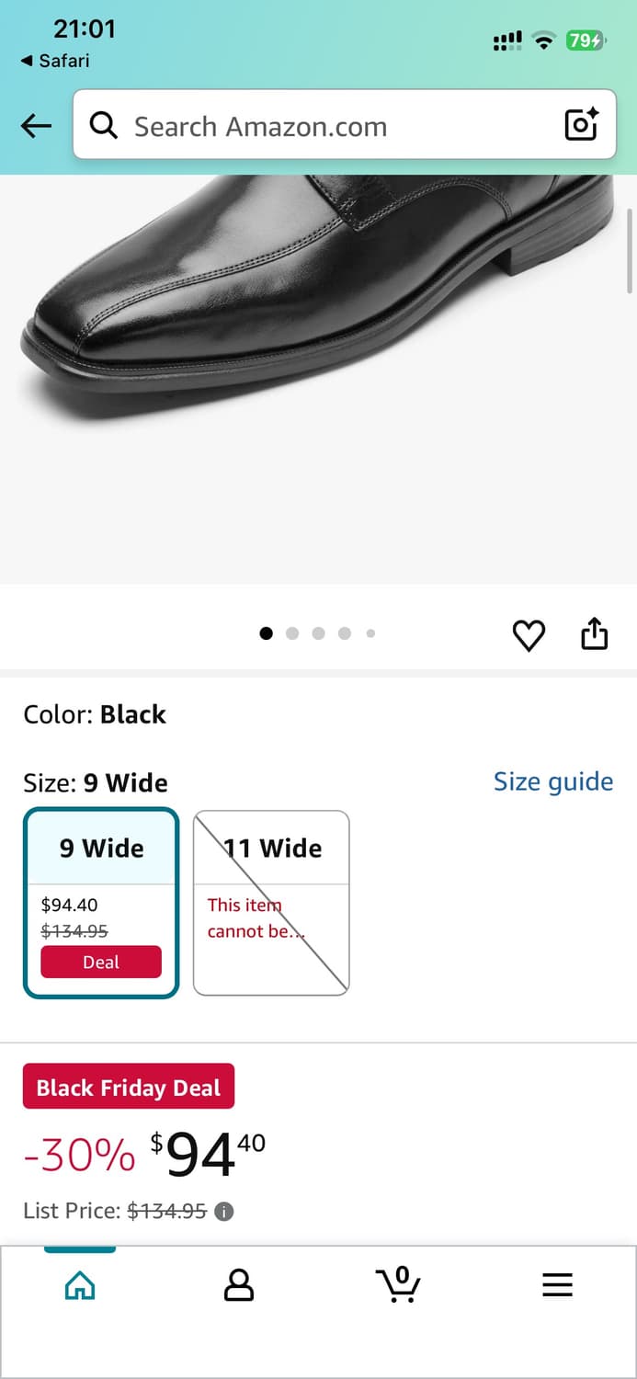Image resolution: width=637 pixels, height=1379 pixels.
Task: Open account profile icon
Action: [x=239, y=1284]
